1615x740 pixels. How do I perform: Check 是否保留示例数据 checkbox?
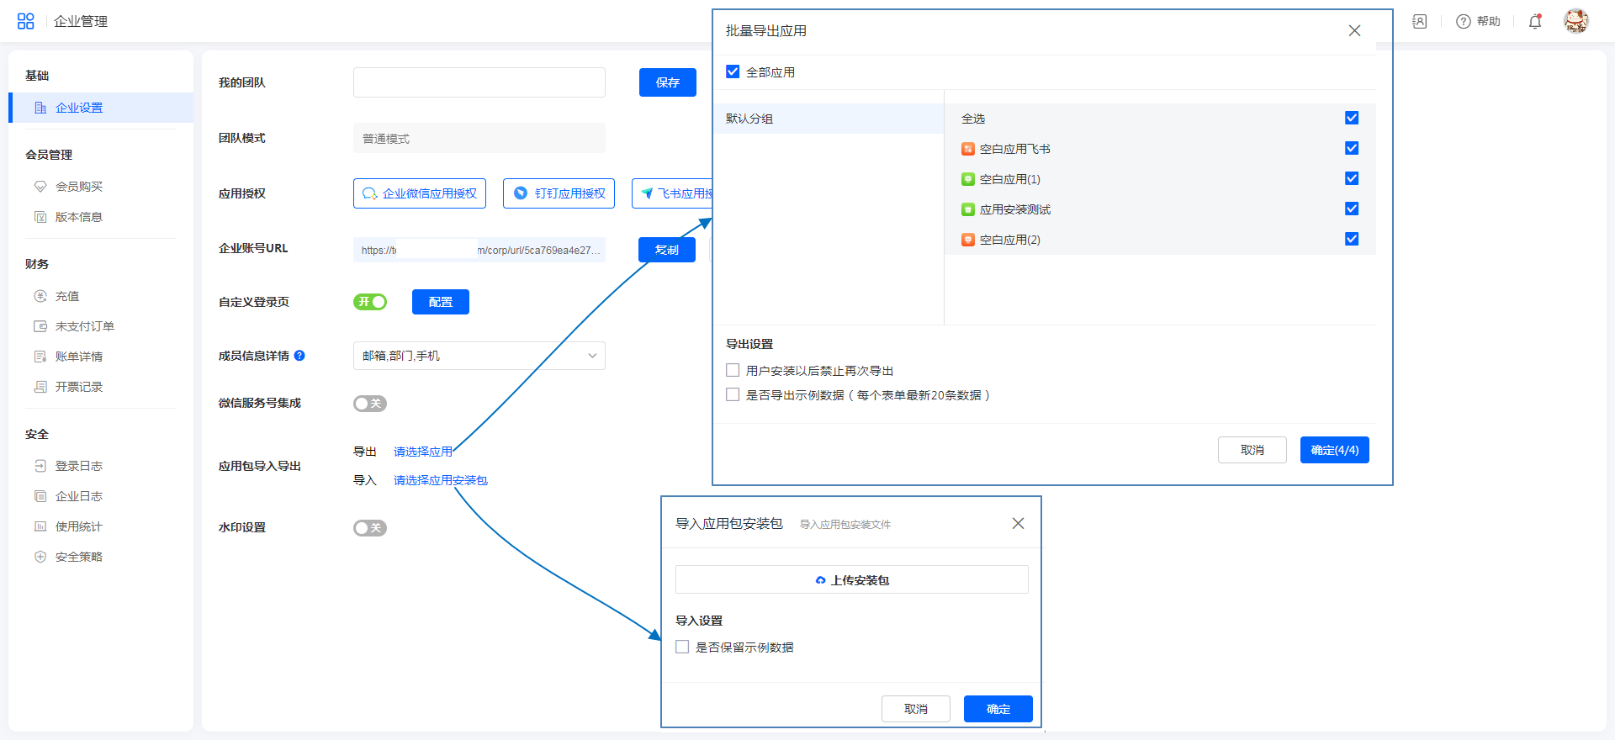[682, 647]
